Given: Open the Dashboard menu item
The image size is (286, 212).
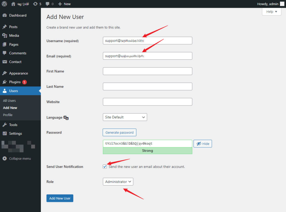Looking at the screenshot, I should pyautogui.click(x=18, y=15).
